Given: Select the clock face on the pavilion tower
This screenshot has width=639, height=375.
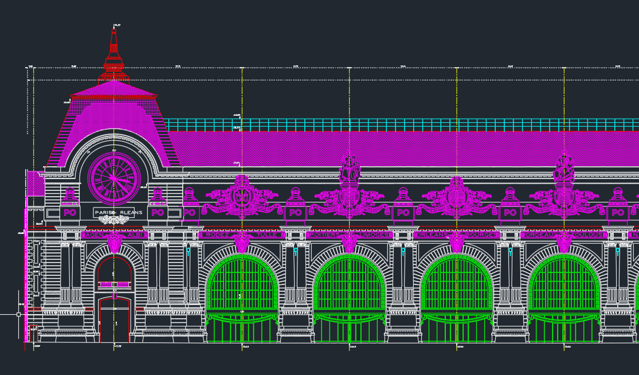Looking at the screenshot, I should [113, 178].
